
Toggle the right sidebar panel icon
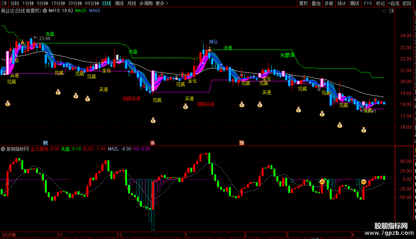[391, 11]
